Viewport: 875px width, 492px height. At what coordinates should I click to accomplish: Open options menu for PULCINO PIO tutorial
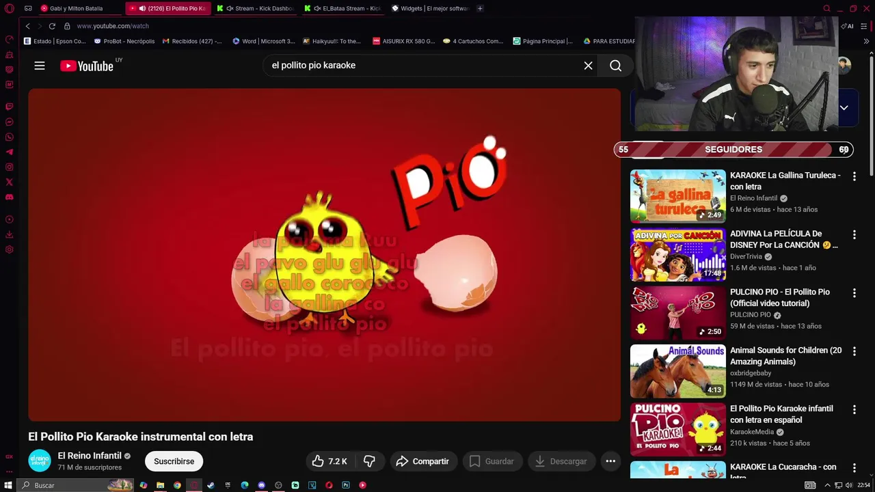pos(854,292)
